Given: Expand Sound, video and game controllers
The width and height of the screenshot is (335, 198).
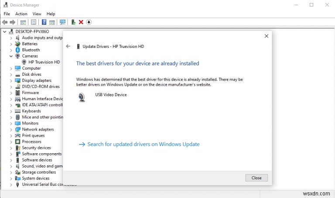Looking at the screenshot, I should (11, 166).
